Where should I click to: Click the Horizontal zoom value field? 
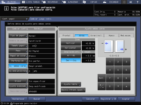tap(88, 48)
